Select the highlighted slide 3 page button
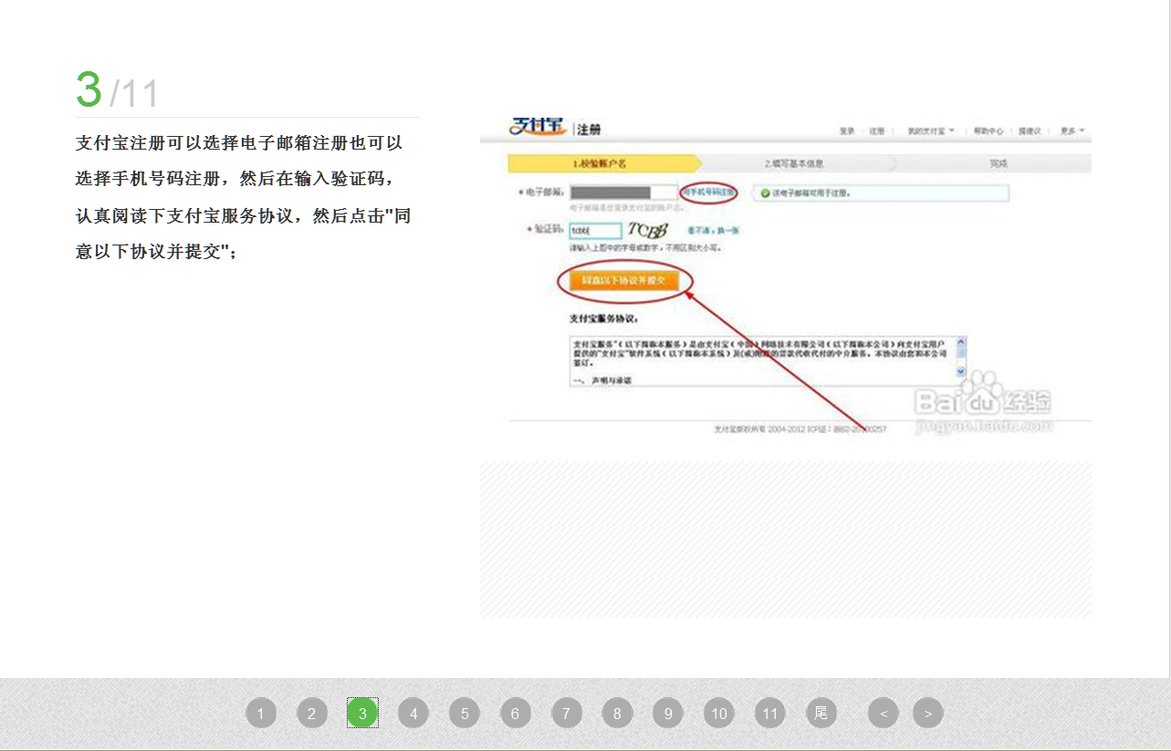Screen dimensions: 1171x751 pyautogui.click(x=362, y=713)
